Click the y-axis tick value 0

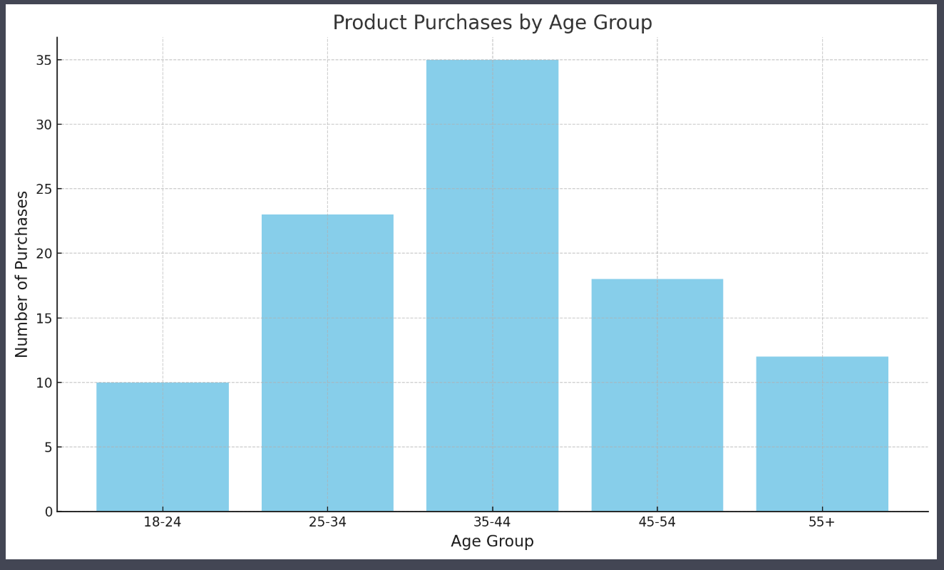[x=48, y=512]
